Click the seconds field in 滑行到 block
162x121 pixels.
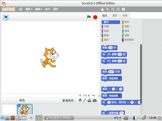click(109, 102)
